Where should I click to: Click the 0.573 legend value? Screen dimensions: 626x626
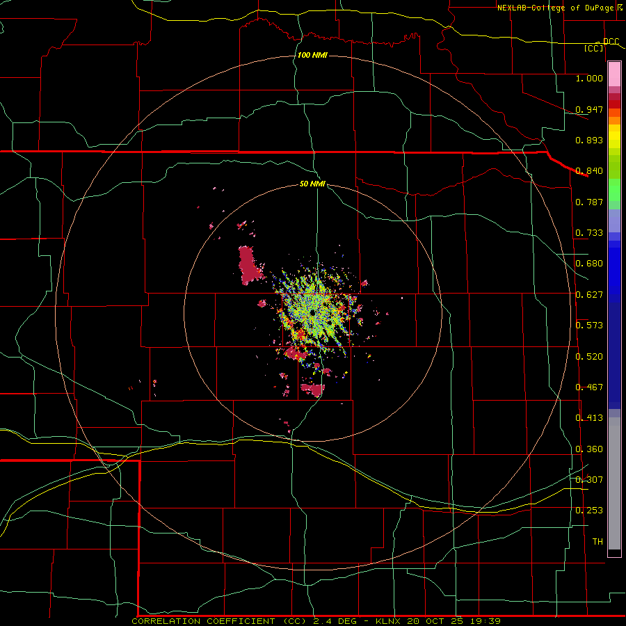[x=589, y=326]
